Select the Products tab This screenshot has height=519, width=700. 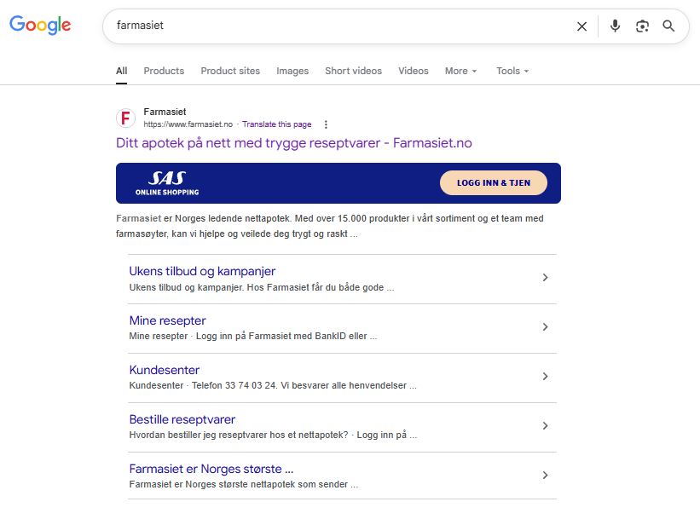pyautogui.click(x=164, y=71)
